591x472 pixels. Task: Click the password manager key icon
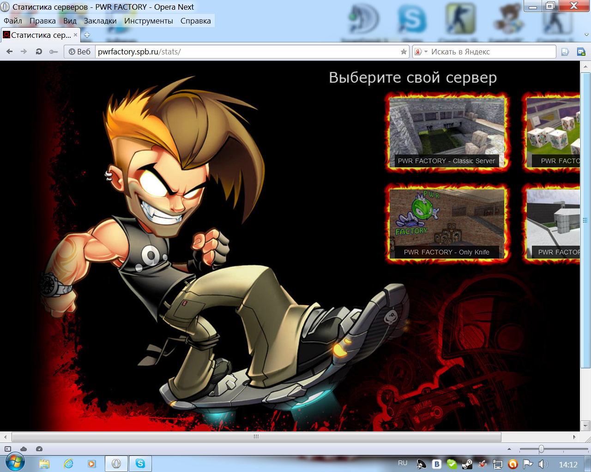pos(54,52)
